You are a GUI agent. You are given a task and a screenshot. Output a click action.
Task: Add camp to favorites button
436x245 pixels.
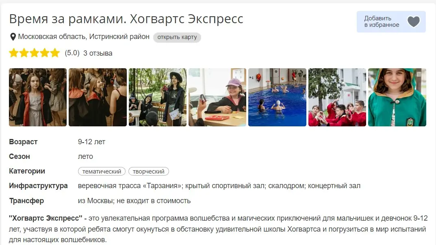click(x=391, y=22)
